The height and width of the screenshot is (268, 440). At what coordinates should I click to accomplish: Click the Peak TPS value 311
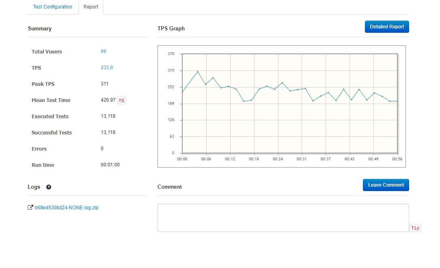pos(104,84)
